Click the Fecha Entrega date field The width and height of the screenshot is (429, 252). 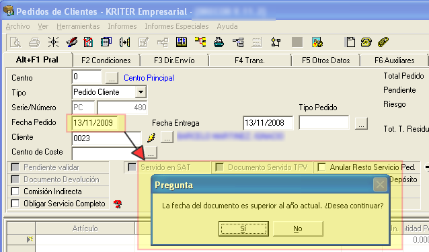point(268,123)
